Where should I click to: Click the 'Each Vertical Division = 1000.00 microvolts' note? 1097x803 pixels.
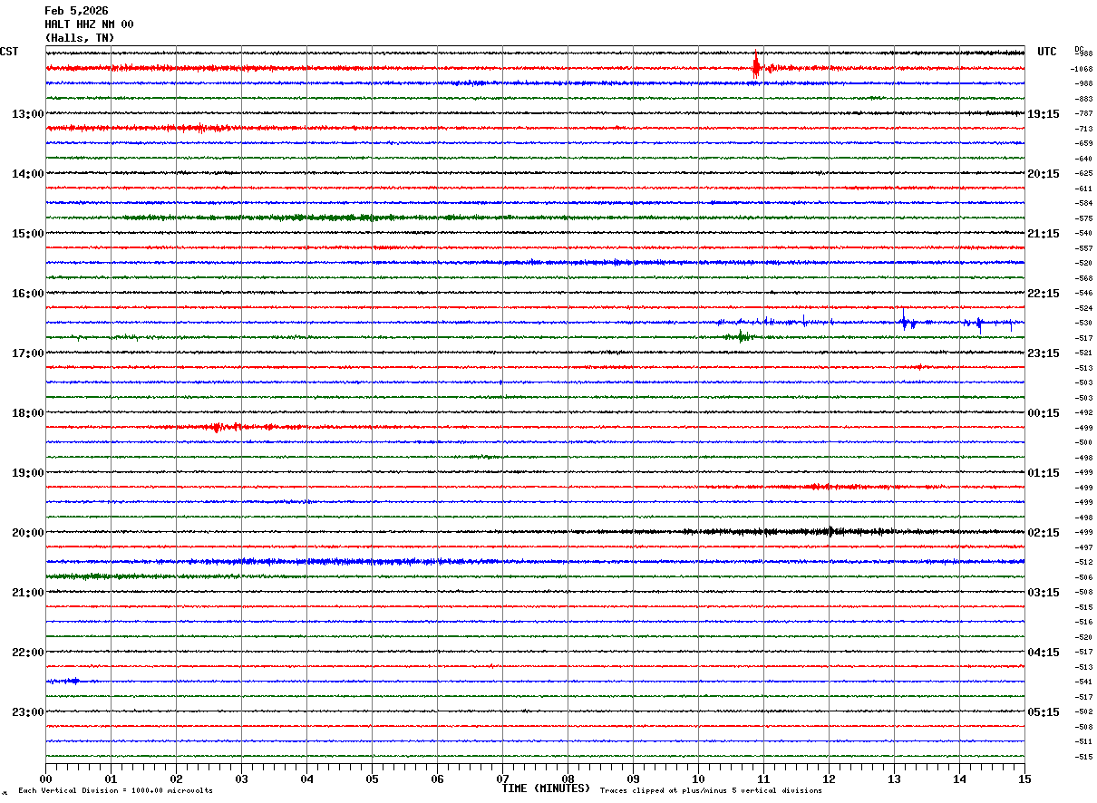pyautogui.click(x=115, y=791)
